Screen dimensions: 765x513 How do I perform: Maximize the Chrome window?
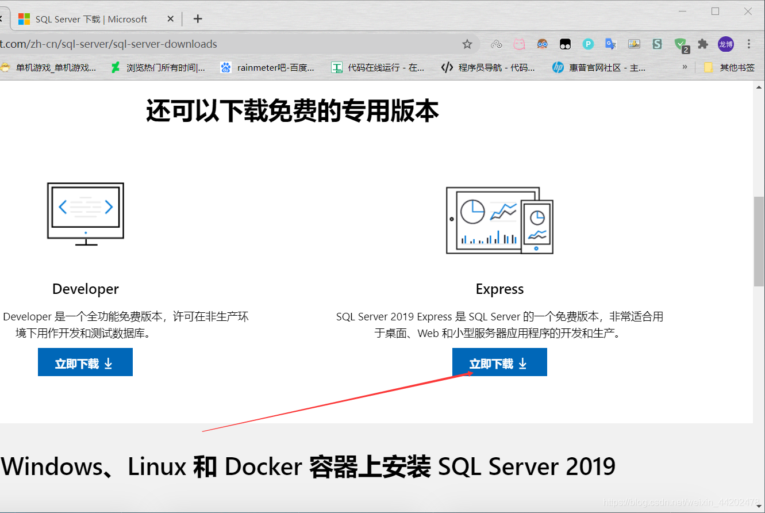[715, 12]
